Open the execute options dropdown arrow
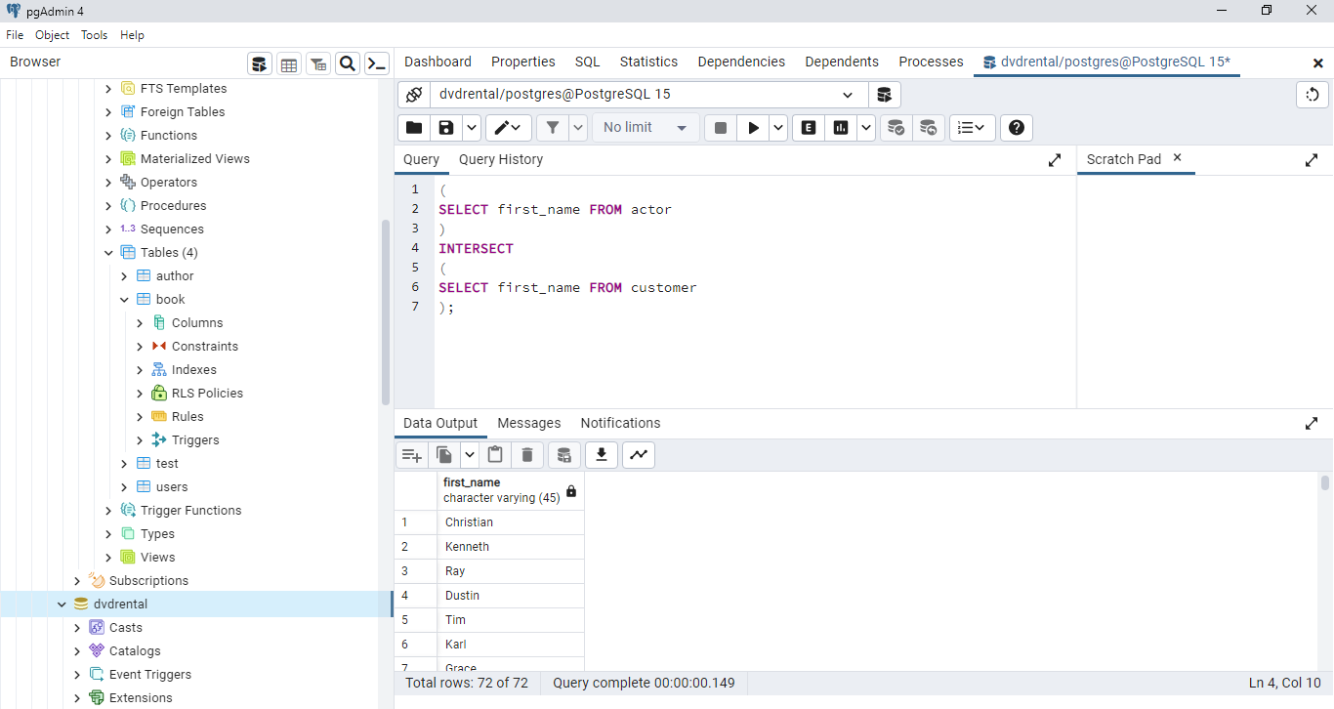Image resolution: width=1334 pixels, height=709 pixels. click(778, 128)
